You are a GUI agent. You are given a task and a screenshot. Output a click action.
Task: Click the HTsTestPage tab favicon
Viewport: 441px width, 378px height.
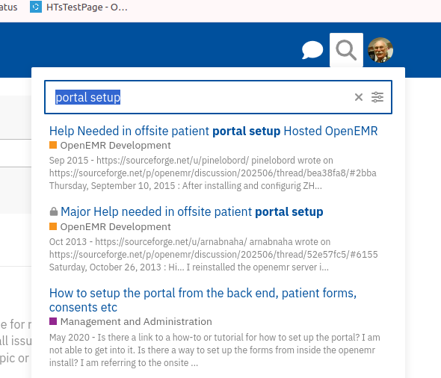36,7
